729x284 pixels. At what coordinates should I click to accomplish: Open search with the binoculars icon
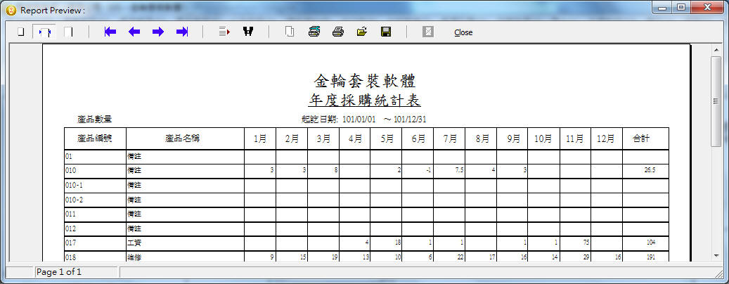(248, 32)
